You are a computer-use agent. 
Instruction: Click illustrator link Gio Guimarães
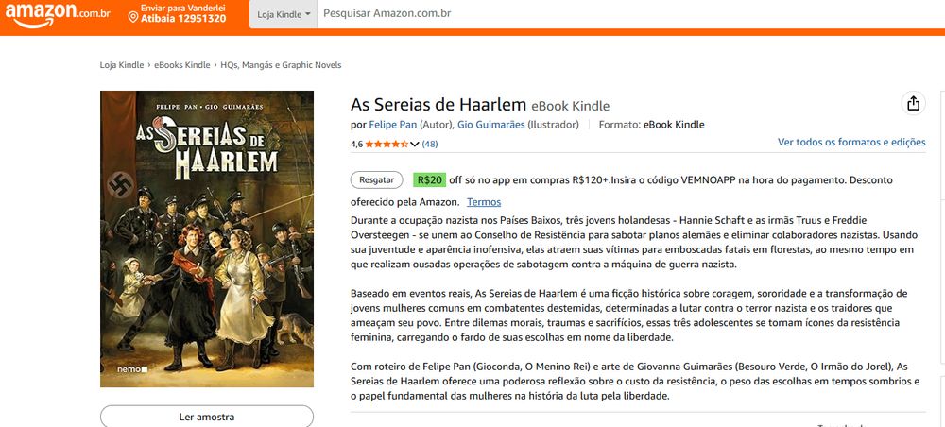(x=491, y=126)
